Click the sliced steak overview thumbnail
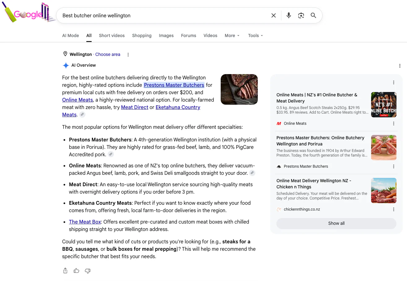Screen dimensions: 407x281 pos(239,90)
